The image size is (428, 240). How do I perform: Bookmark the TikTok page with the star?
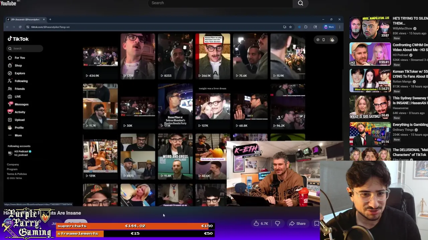[290, 27]
